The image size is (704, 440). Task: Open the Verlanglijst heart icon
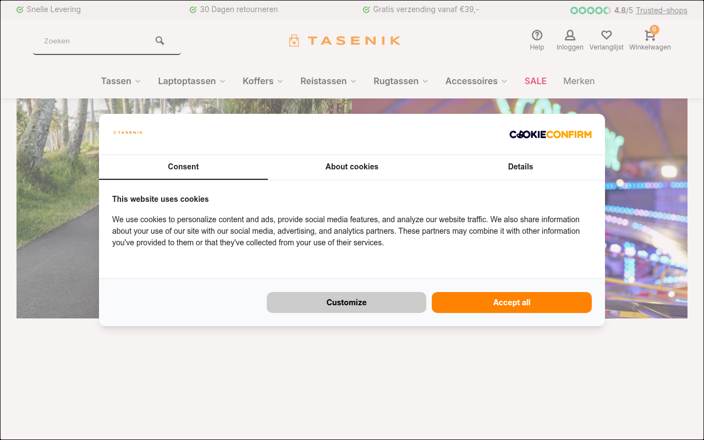coord(607,35)
